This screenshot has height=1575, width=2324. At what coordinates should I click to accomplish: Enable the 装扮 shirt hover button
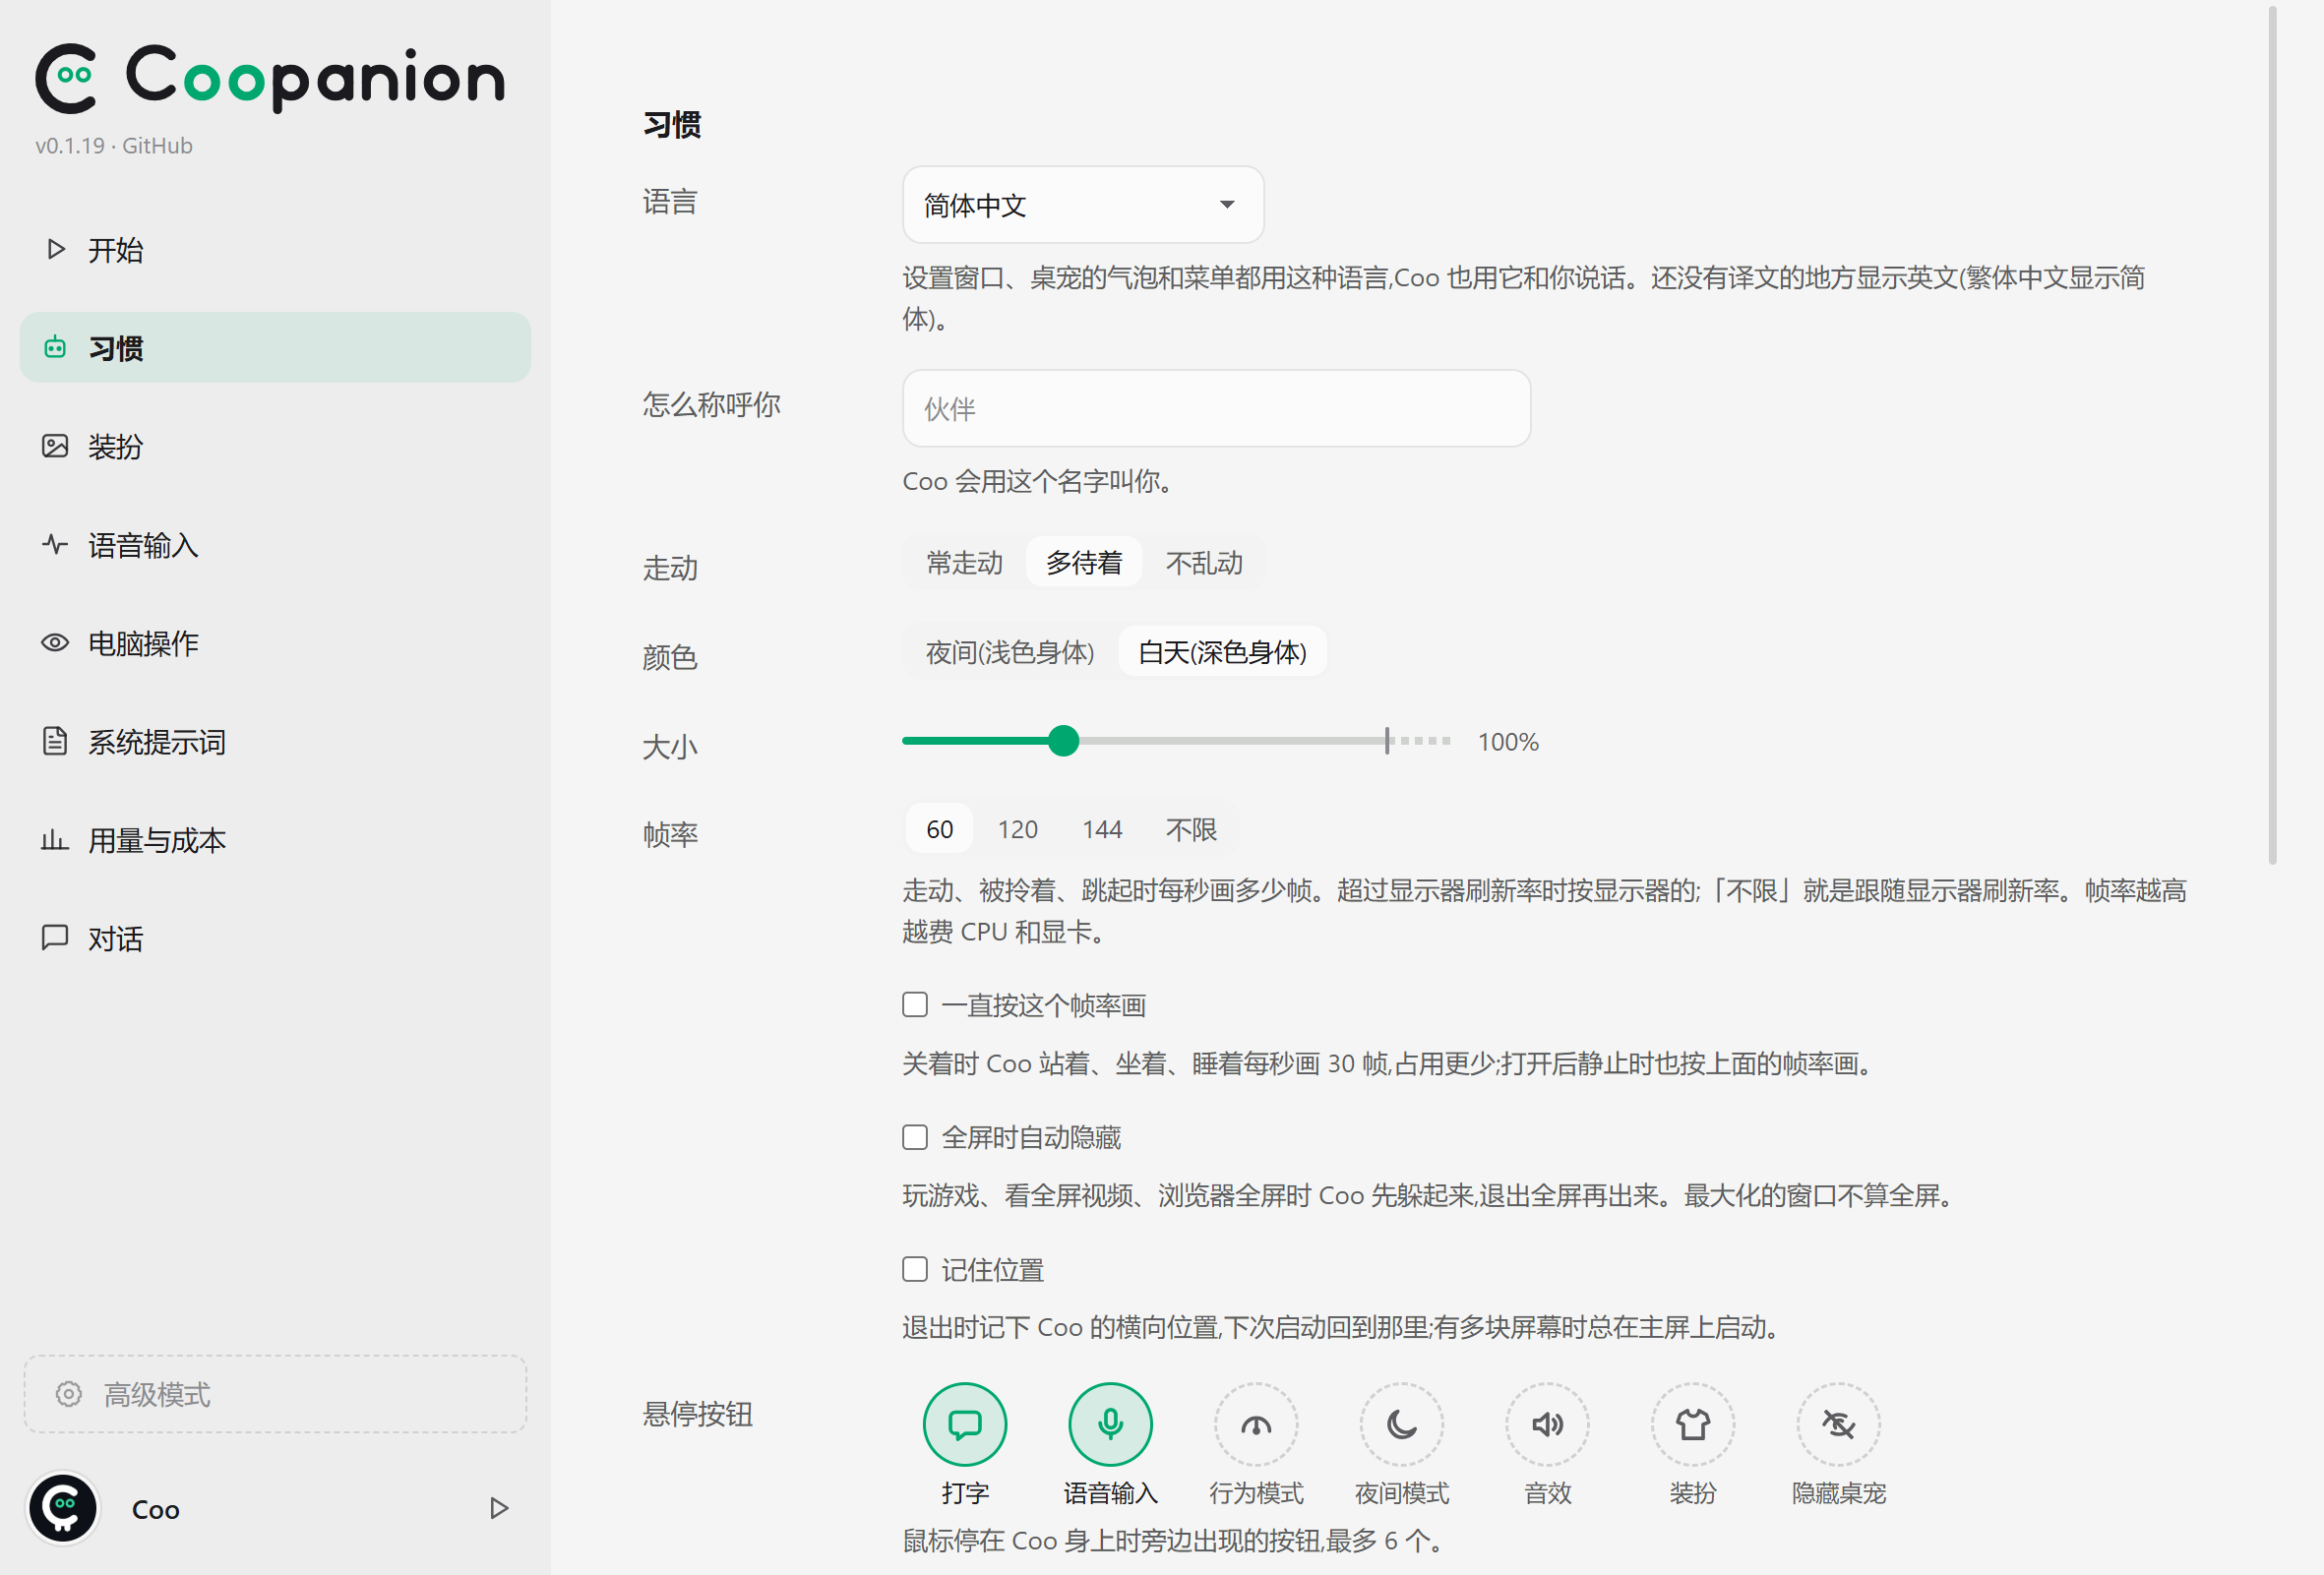tap(1692, 1424)
